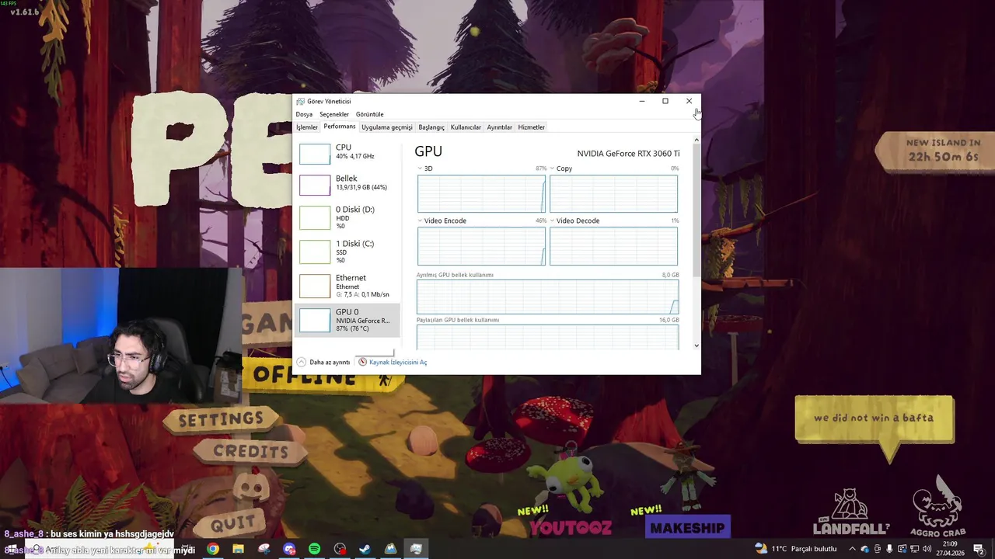Image resolution: width=995 pixels, height=559 pixels.
Task: Switch to the Ayrıntılar tab
Action: pos(500,127)
